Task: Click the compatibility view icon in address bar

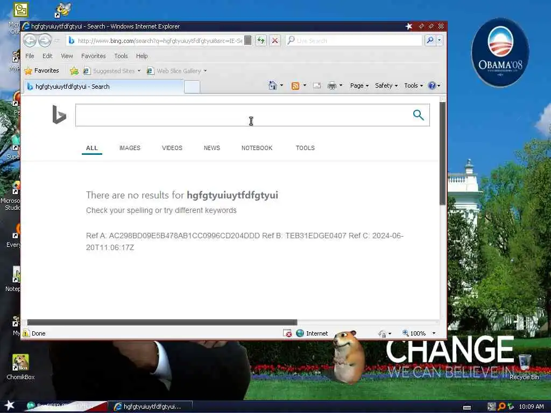Action: [x=248, y=40]
